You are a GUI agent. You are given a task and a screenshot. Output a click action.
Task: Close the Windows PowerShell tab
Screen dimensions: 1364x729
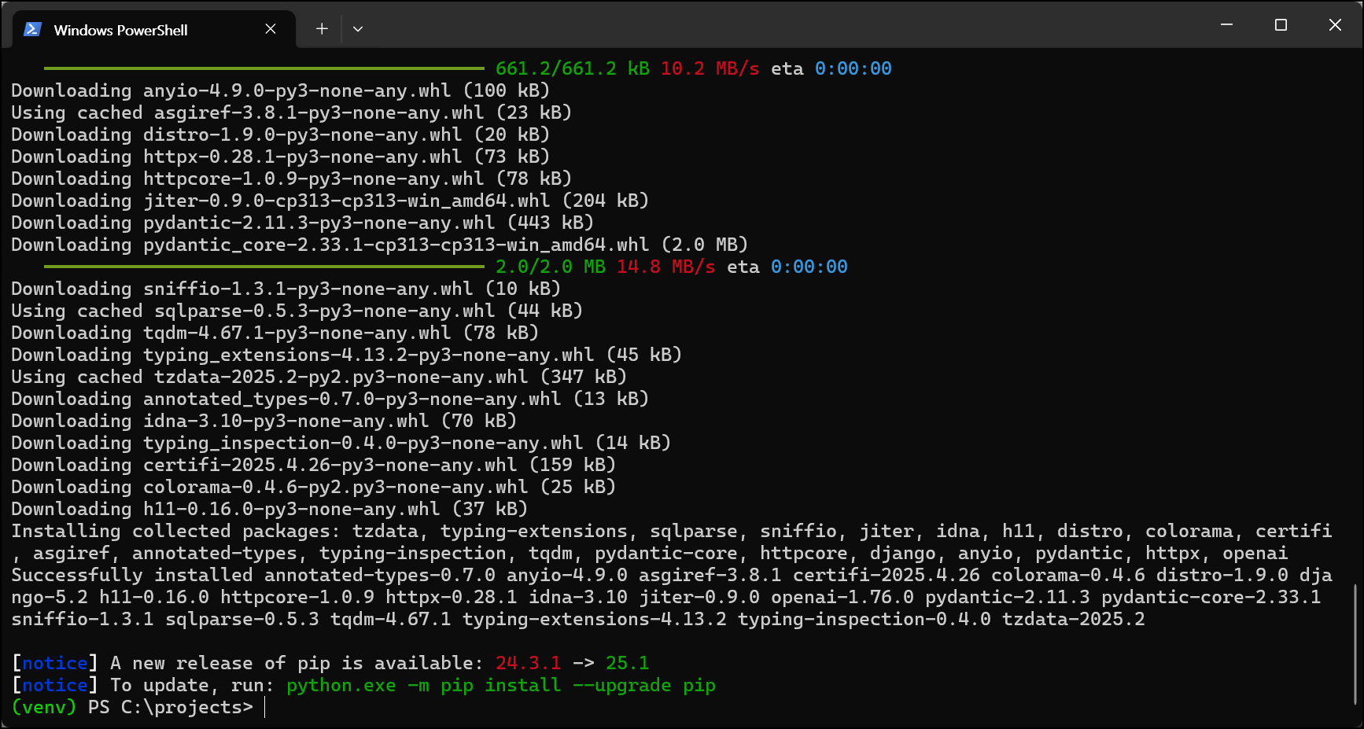[x=271, y=29]
